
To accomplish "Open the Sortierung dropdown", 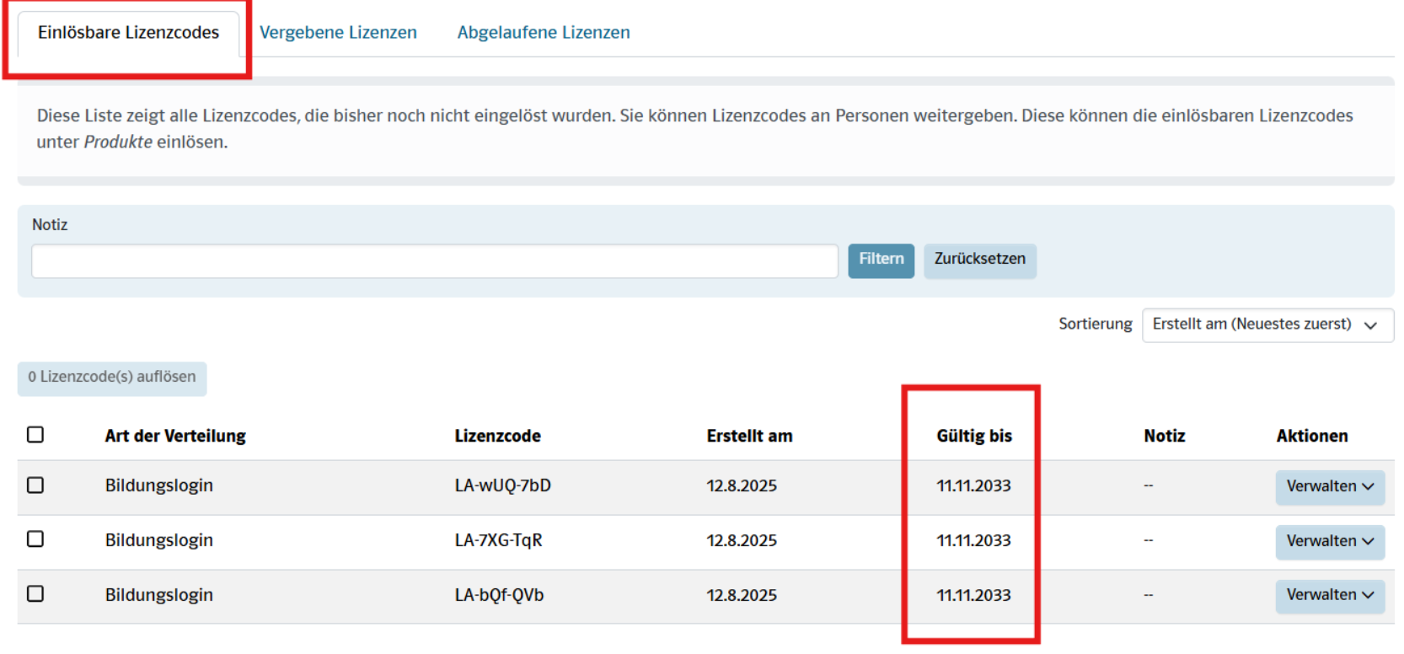I will tap(1267, 324).
